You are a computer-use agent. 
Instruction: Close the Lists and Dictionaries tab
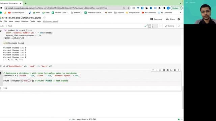pyautogui.click(x=21, y=3)
